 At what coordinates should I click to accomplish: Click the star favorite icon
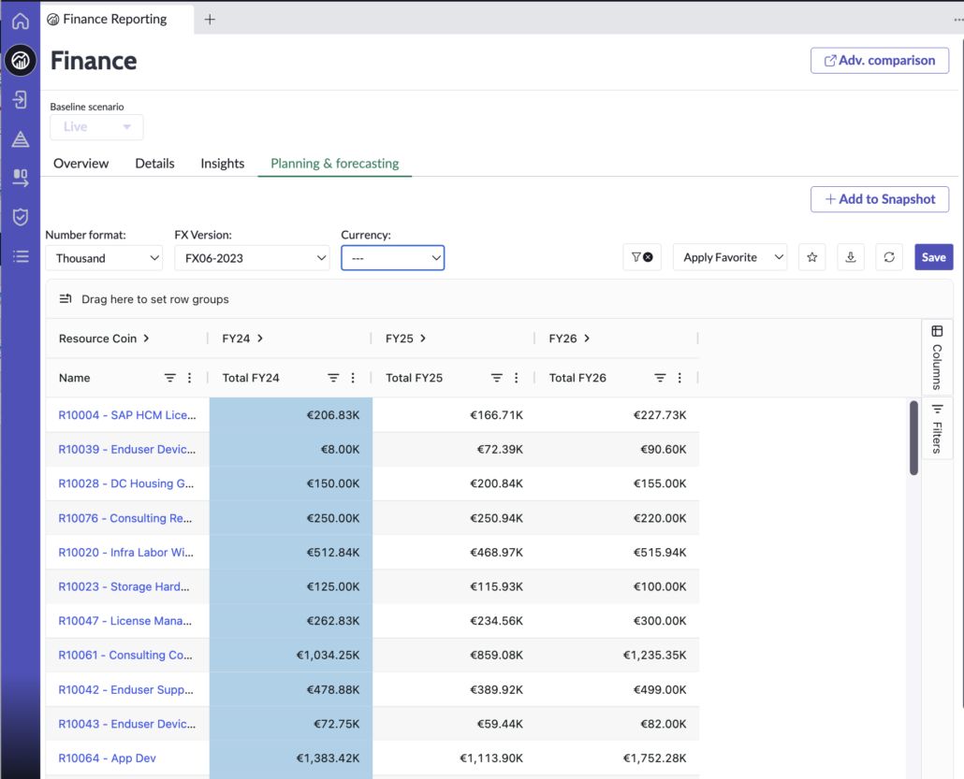[812, 257]
